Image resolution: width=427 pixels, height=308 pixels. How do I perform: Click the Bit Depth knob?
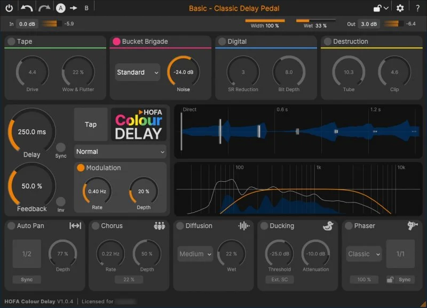[x=289, y=72]
